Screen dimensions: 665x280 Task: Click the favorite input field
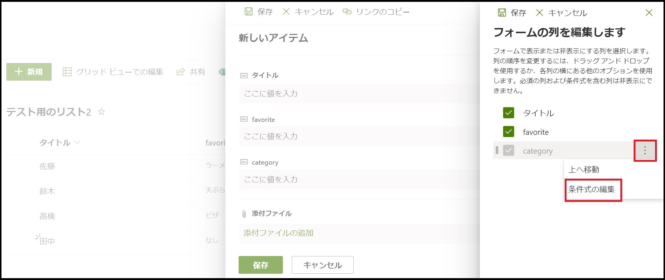(x=360, y=136)
